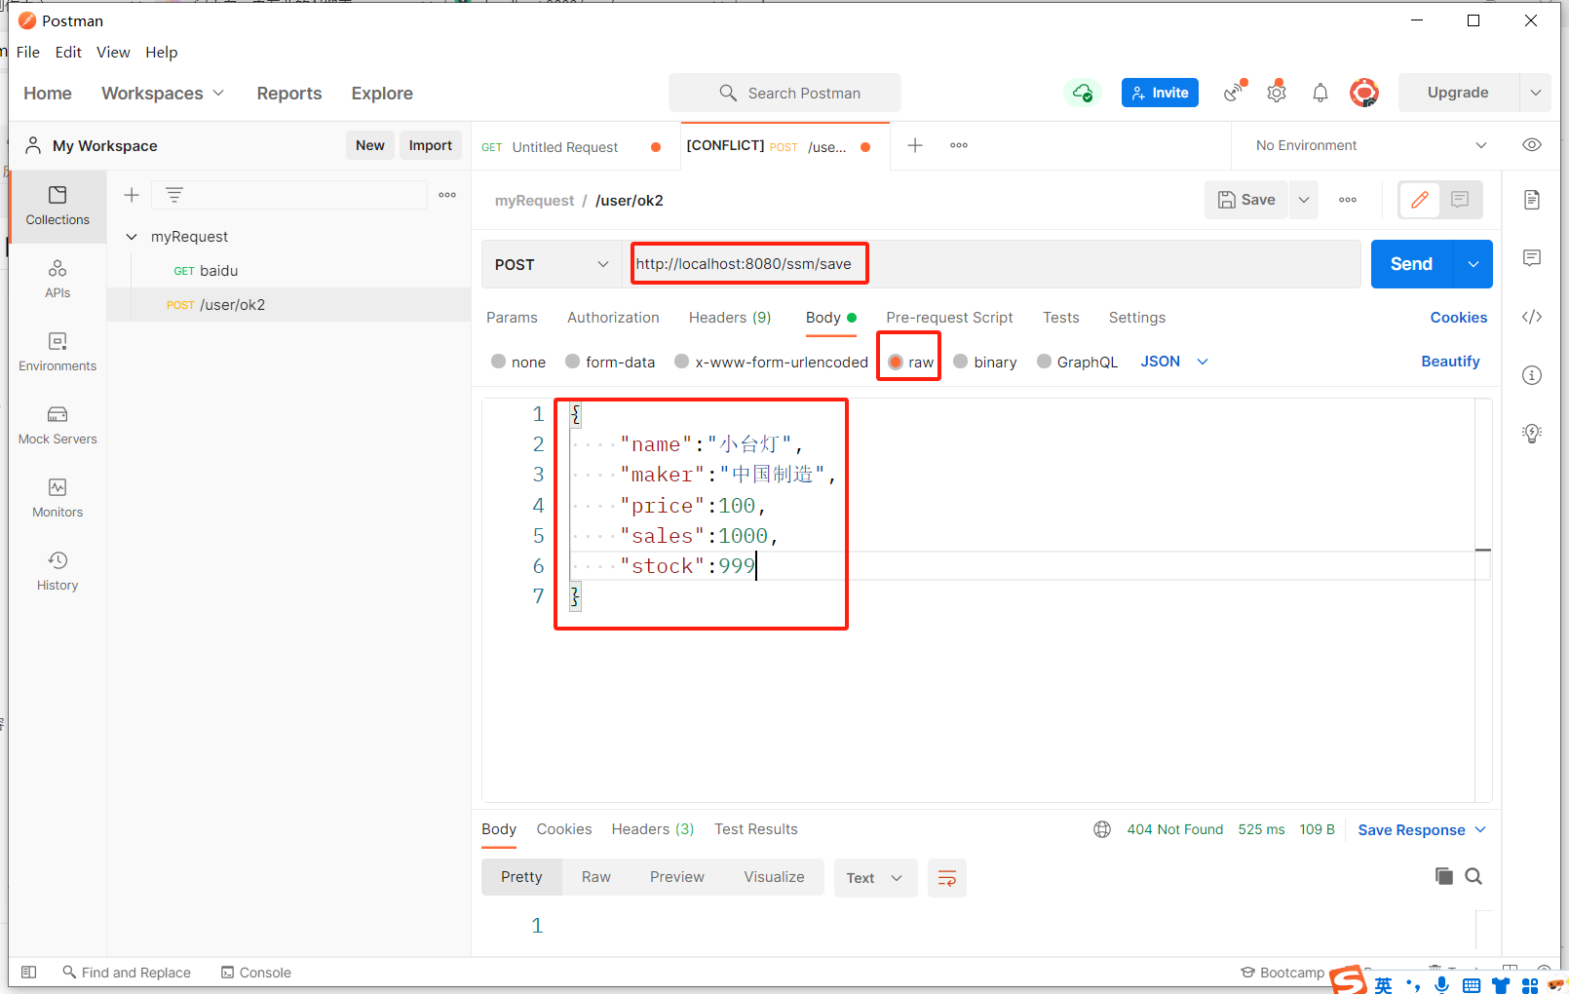Open the Edit menu
1569x994 pixels.
68,53
